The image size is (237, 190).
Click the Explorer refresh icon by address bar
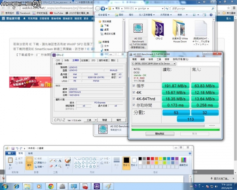pos(167,9)
